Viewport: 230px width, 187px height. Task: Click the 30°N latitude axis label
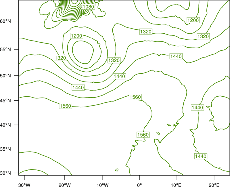5,173
